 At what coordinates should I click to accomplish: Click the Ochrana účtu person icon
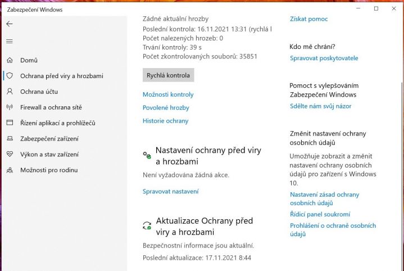pos(10,92)
